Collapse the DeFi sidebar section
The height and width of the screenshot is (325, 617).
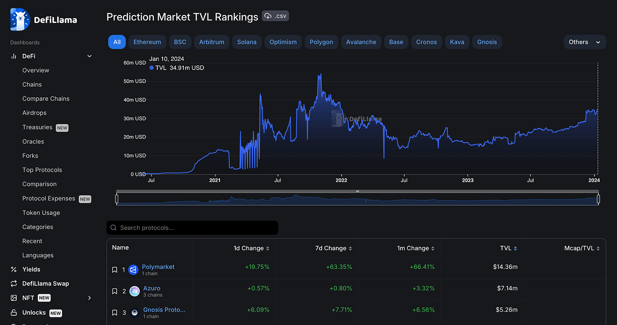89,56
